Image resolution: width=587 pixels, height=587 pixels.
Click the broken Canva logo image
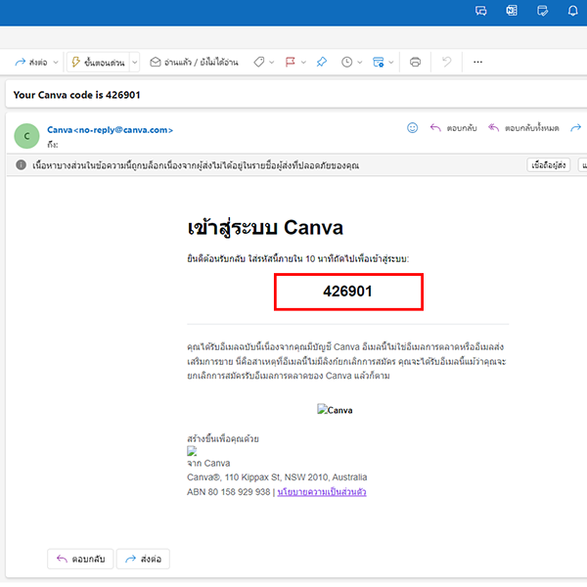pyautogui.click(x=335, y=410)
